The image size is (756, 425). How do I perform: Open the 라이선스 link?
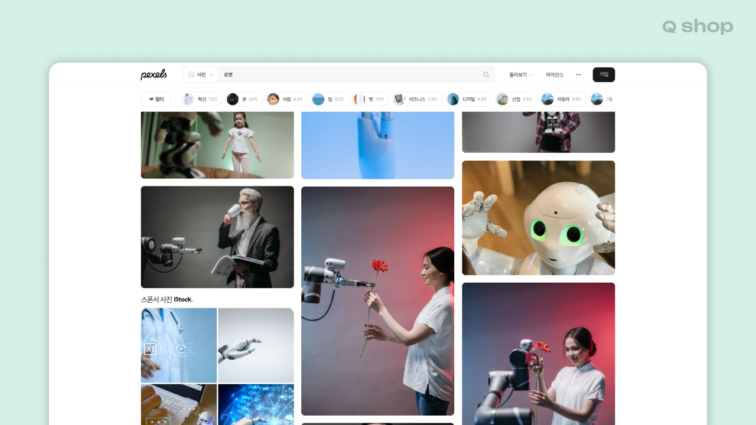(555, 75)
